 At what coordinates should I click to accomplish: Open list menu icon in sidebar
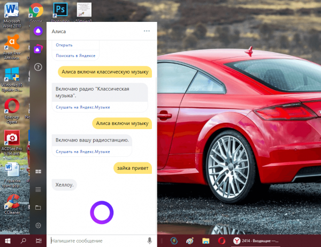pos(38,189)
